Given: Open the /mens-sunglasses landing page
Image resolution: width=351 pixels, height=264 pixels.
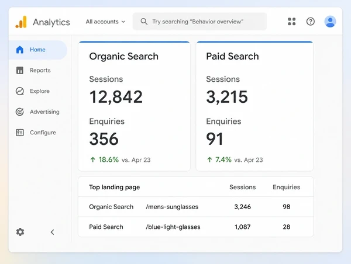Looking at the screenshot, I should [172, 207].
